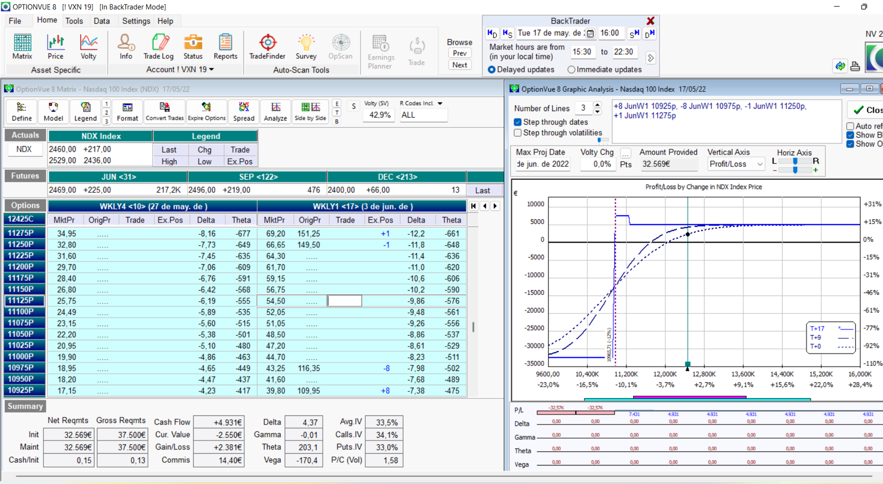Open the Trade Log icon

click(158, 47)
